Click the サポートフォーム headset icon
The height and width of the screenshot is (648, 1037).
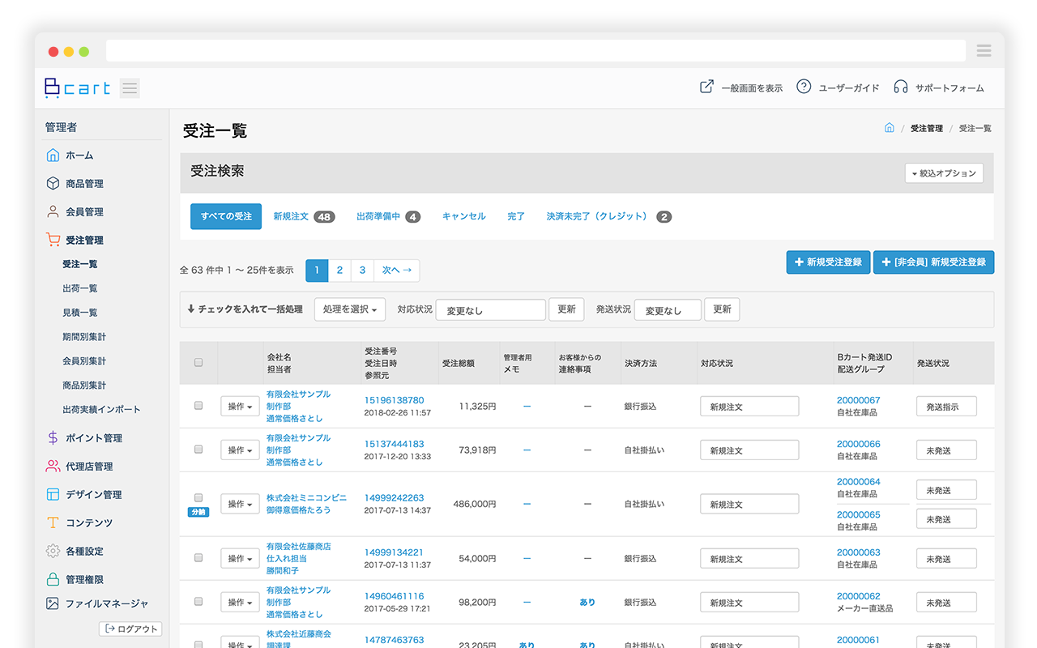point(901,87)
